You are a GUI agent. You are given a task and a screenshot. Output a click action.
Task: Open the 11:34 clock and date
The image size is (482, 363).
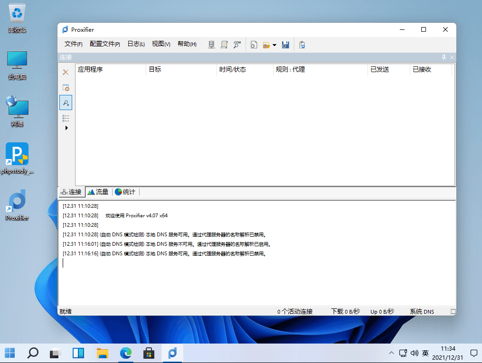(447, 353)
